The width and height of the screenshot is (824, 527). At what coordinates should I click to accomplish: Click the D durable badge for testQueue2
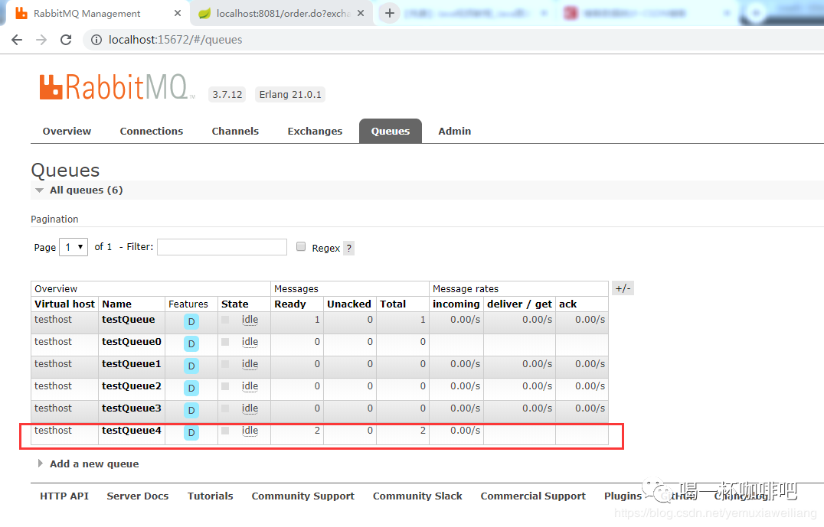pyautogui.click(x=191, y=388)
